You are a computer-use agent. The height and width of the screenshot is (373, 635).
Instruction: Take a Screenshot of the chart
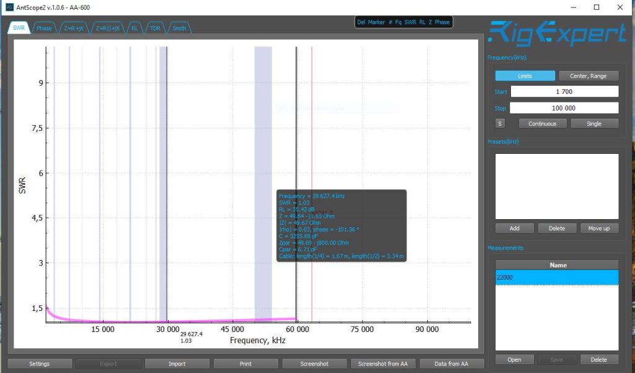tap(314, 364)
